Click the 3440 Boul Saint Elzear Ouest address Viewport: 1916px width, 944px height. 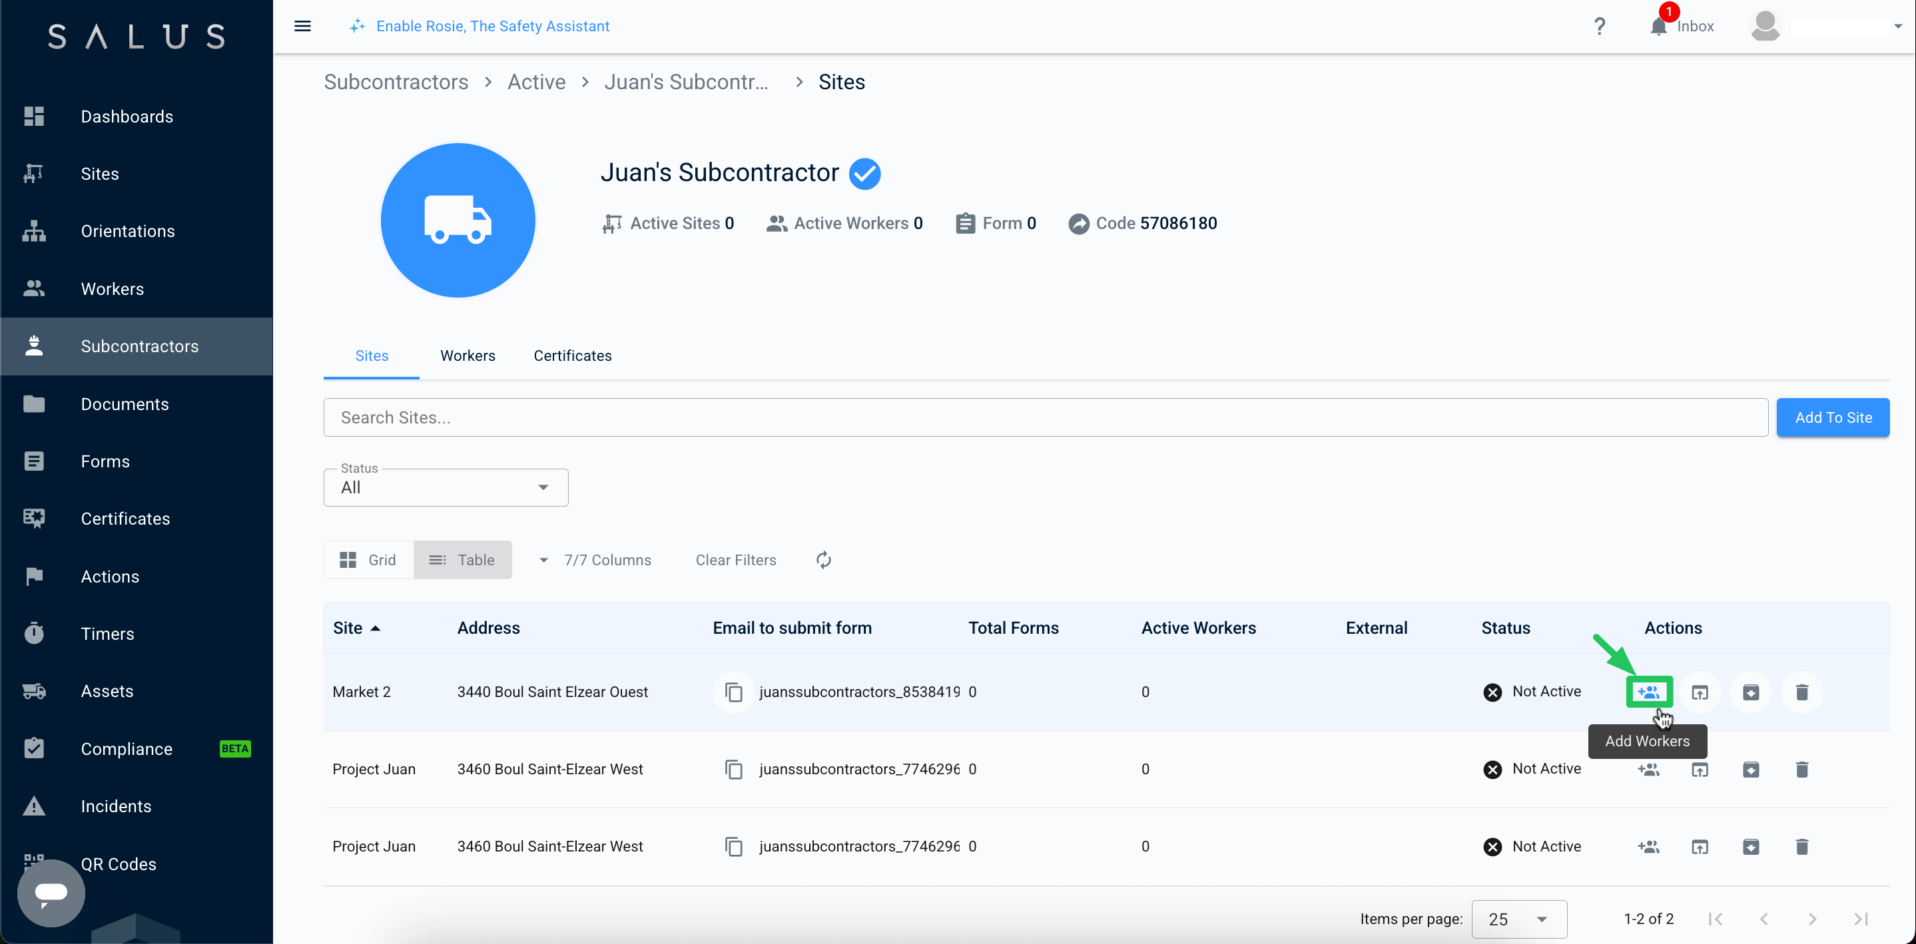tap(553, 693)
